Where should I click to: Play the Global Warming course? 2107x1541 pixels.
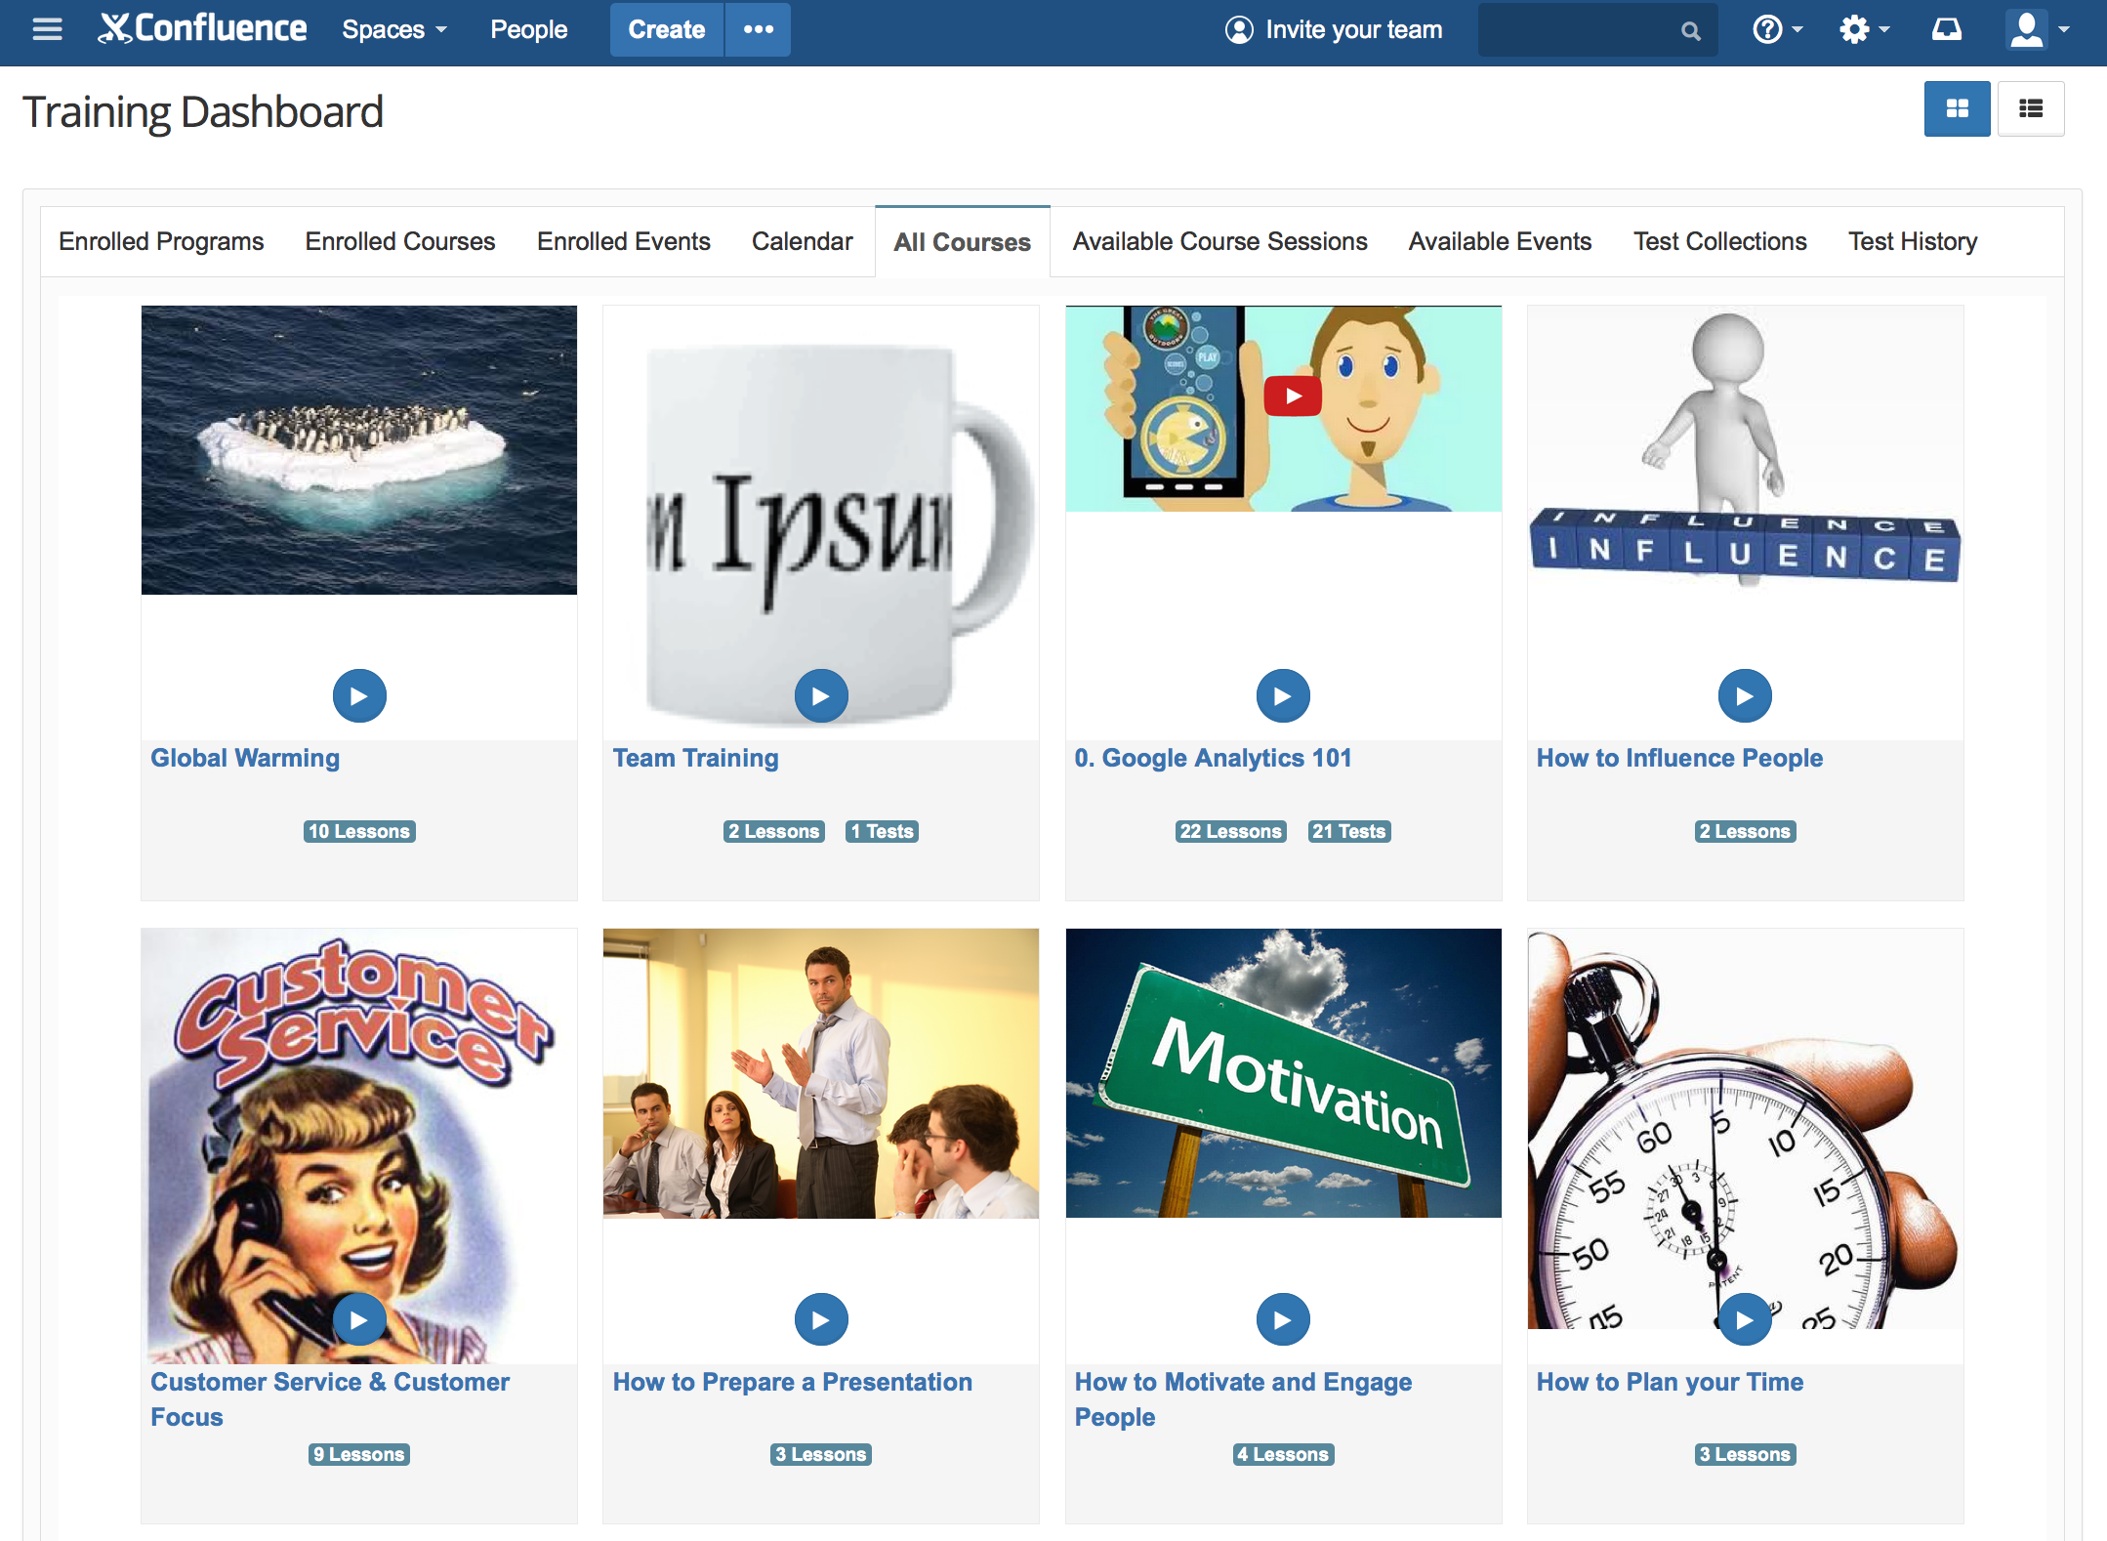click(358, 695)
